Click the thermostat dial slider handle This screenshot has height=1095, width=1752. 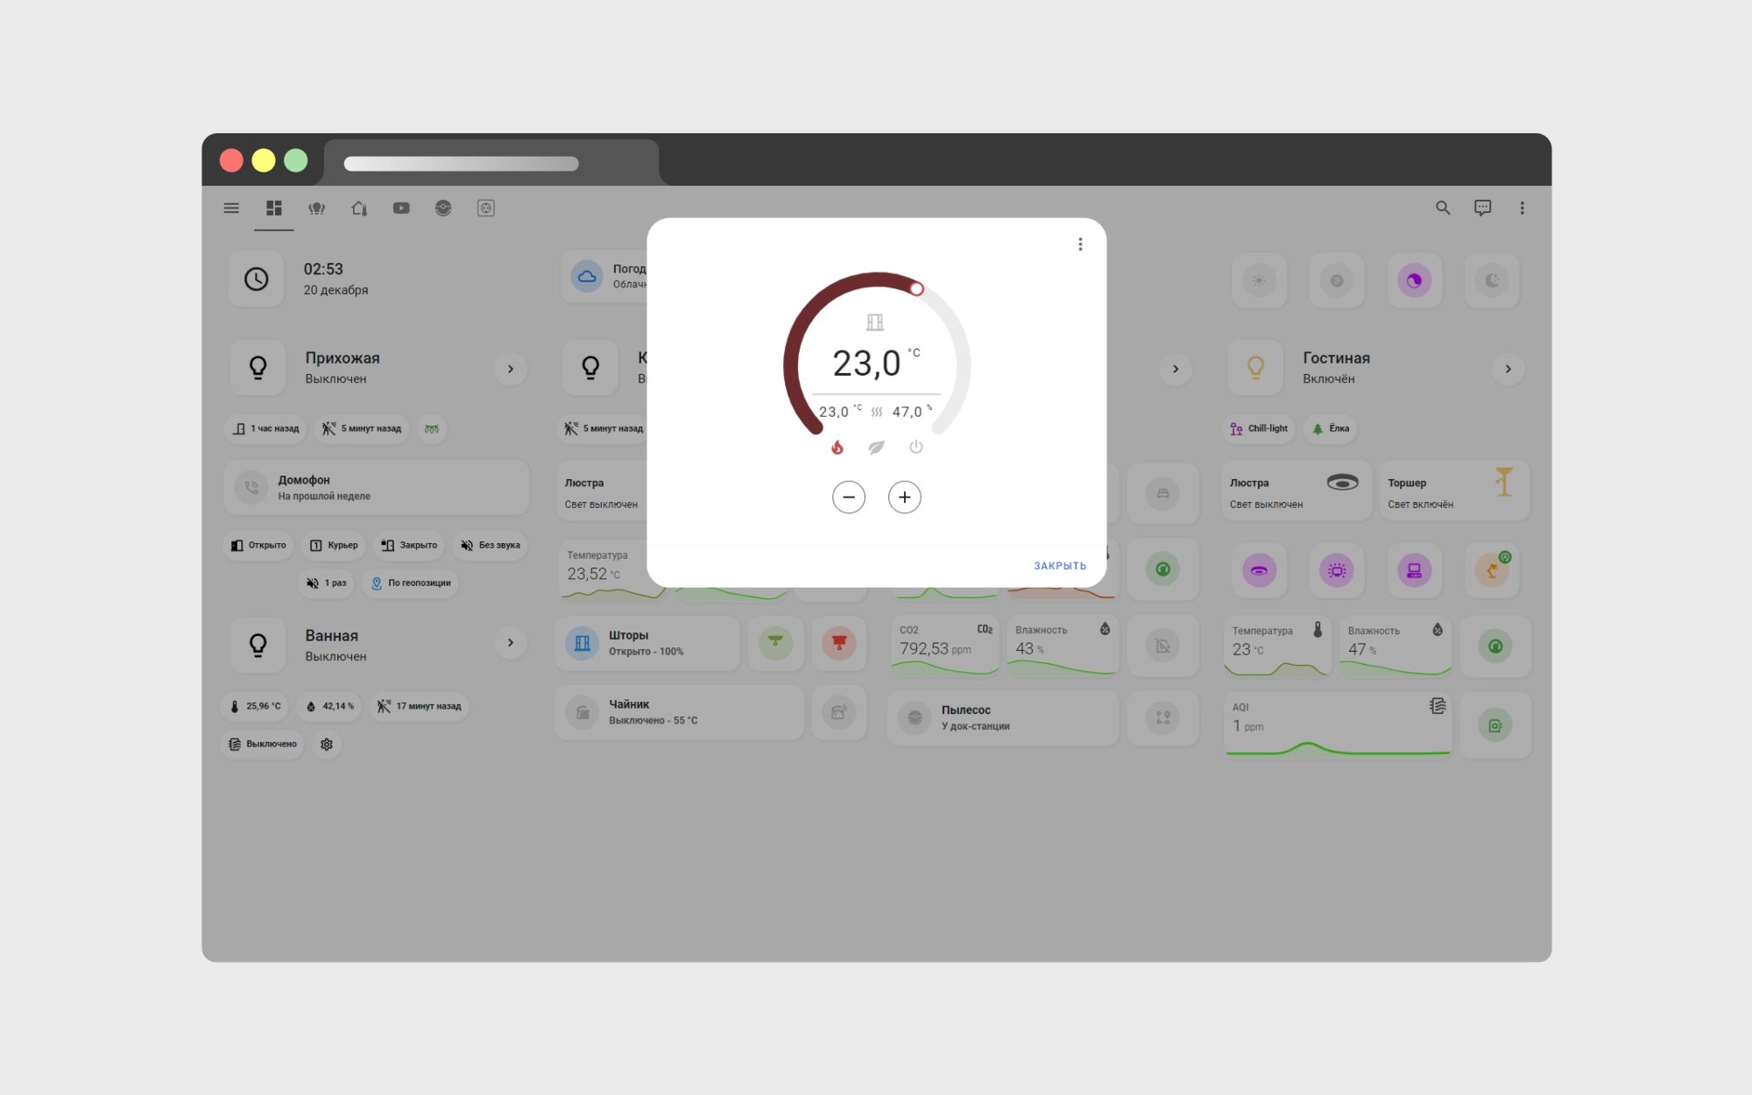pyautogui.click(x=916, y=289)
